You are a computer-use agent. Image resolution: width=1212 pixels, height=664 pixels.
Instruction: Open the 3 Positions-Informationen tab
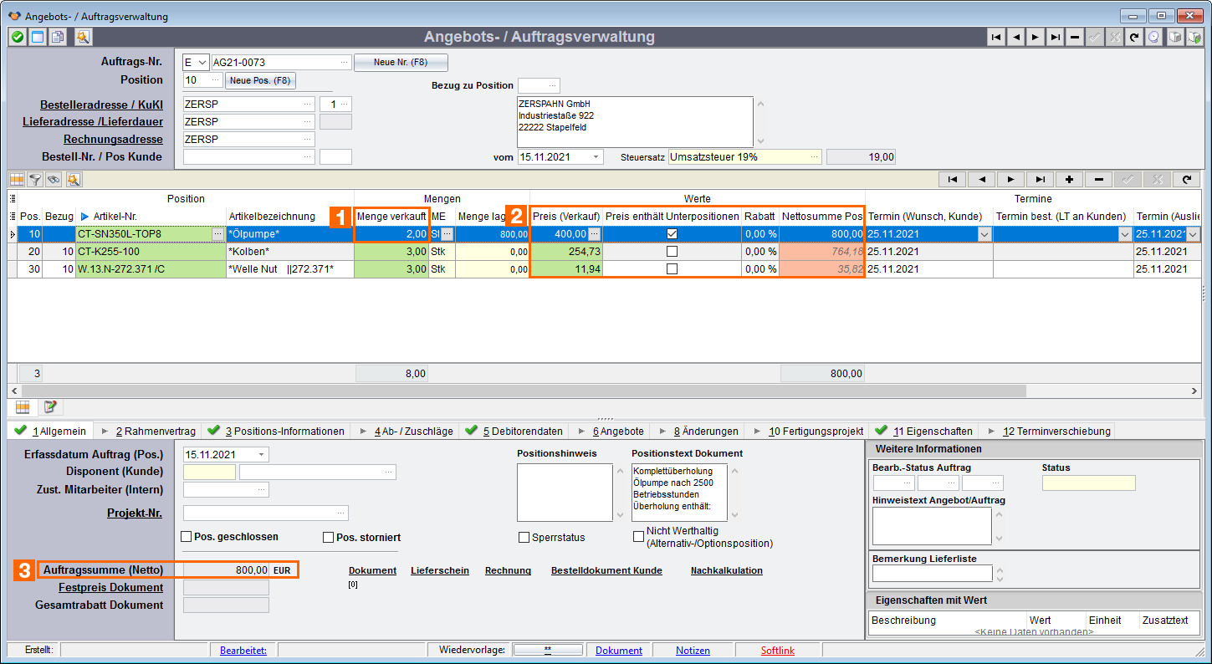pyautogui.click(x=276, y=431)
